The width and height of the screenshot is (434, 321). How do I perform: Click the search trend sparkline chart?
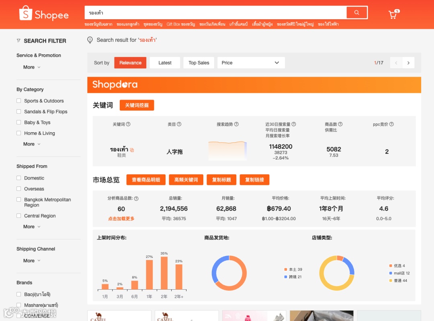coord(227,151)
